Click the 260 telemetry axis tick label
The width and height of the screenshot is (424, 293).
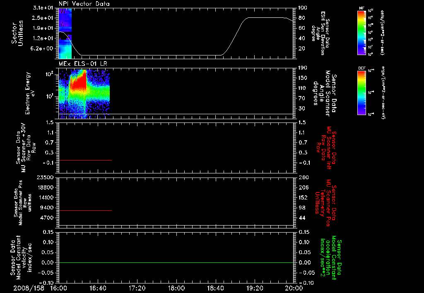(x=303, y=177)
